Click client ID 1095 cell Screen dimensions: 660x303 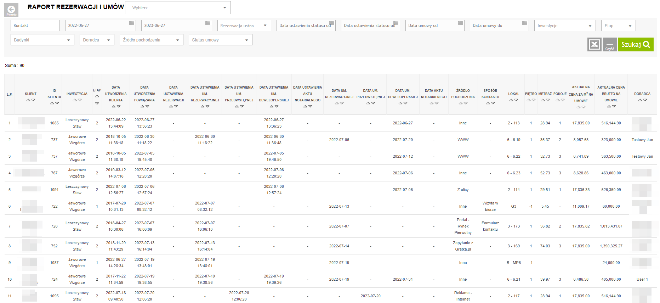pyautogui.click(x=54, y=296)
